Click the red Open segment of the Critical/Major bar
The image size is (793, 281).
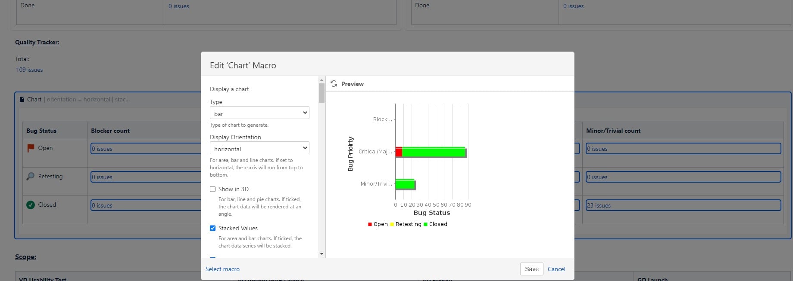point(399,152)
